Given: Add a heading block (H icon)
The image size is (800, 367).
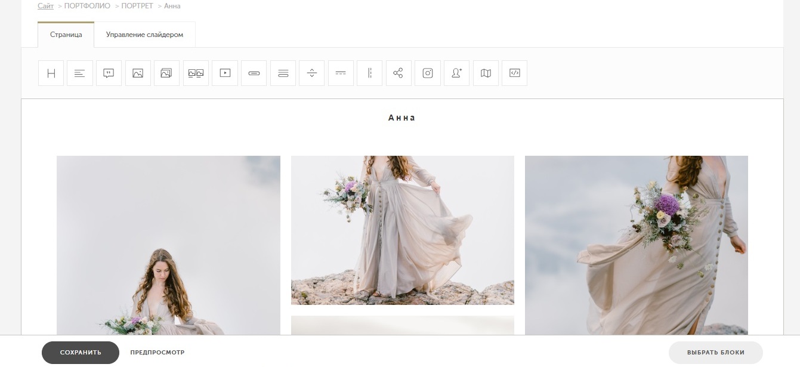Looking at the screenshot, I should point(51,73).
